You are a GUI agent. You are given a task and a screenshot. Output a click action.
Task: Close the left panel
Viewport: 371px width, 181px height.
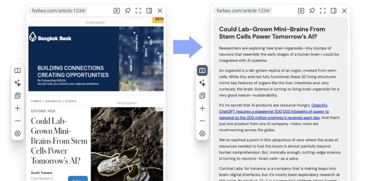coord(160,11)
